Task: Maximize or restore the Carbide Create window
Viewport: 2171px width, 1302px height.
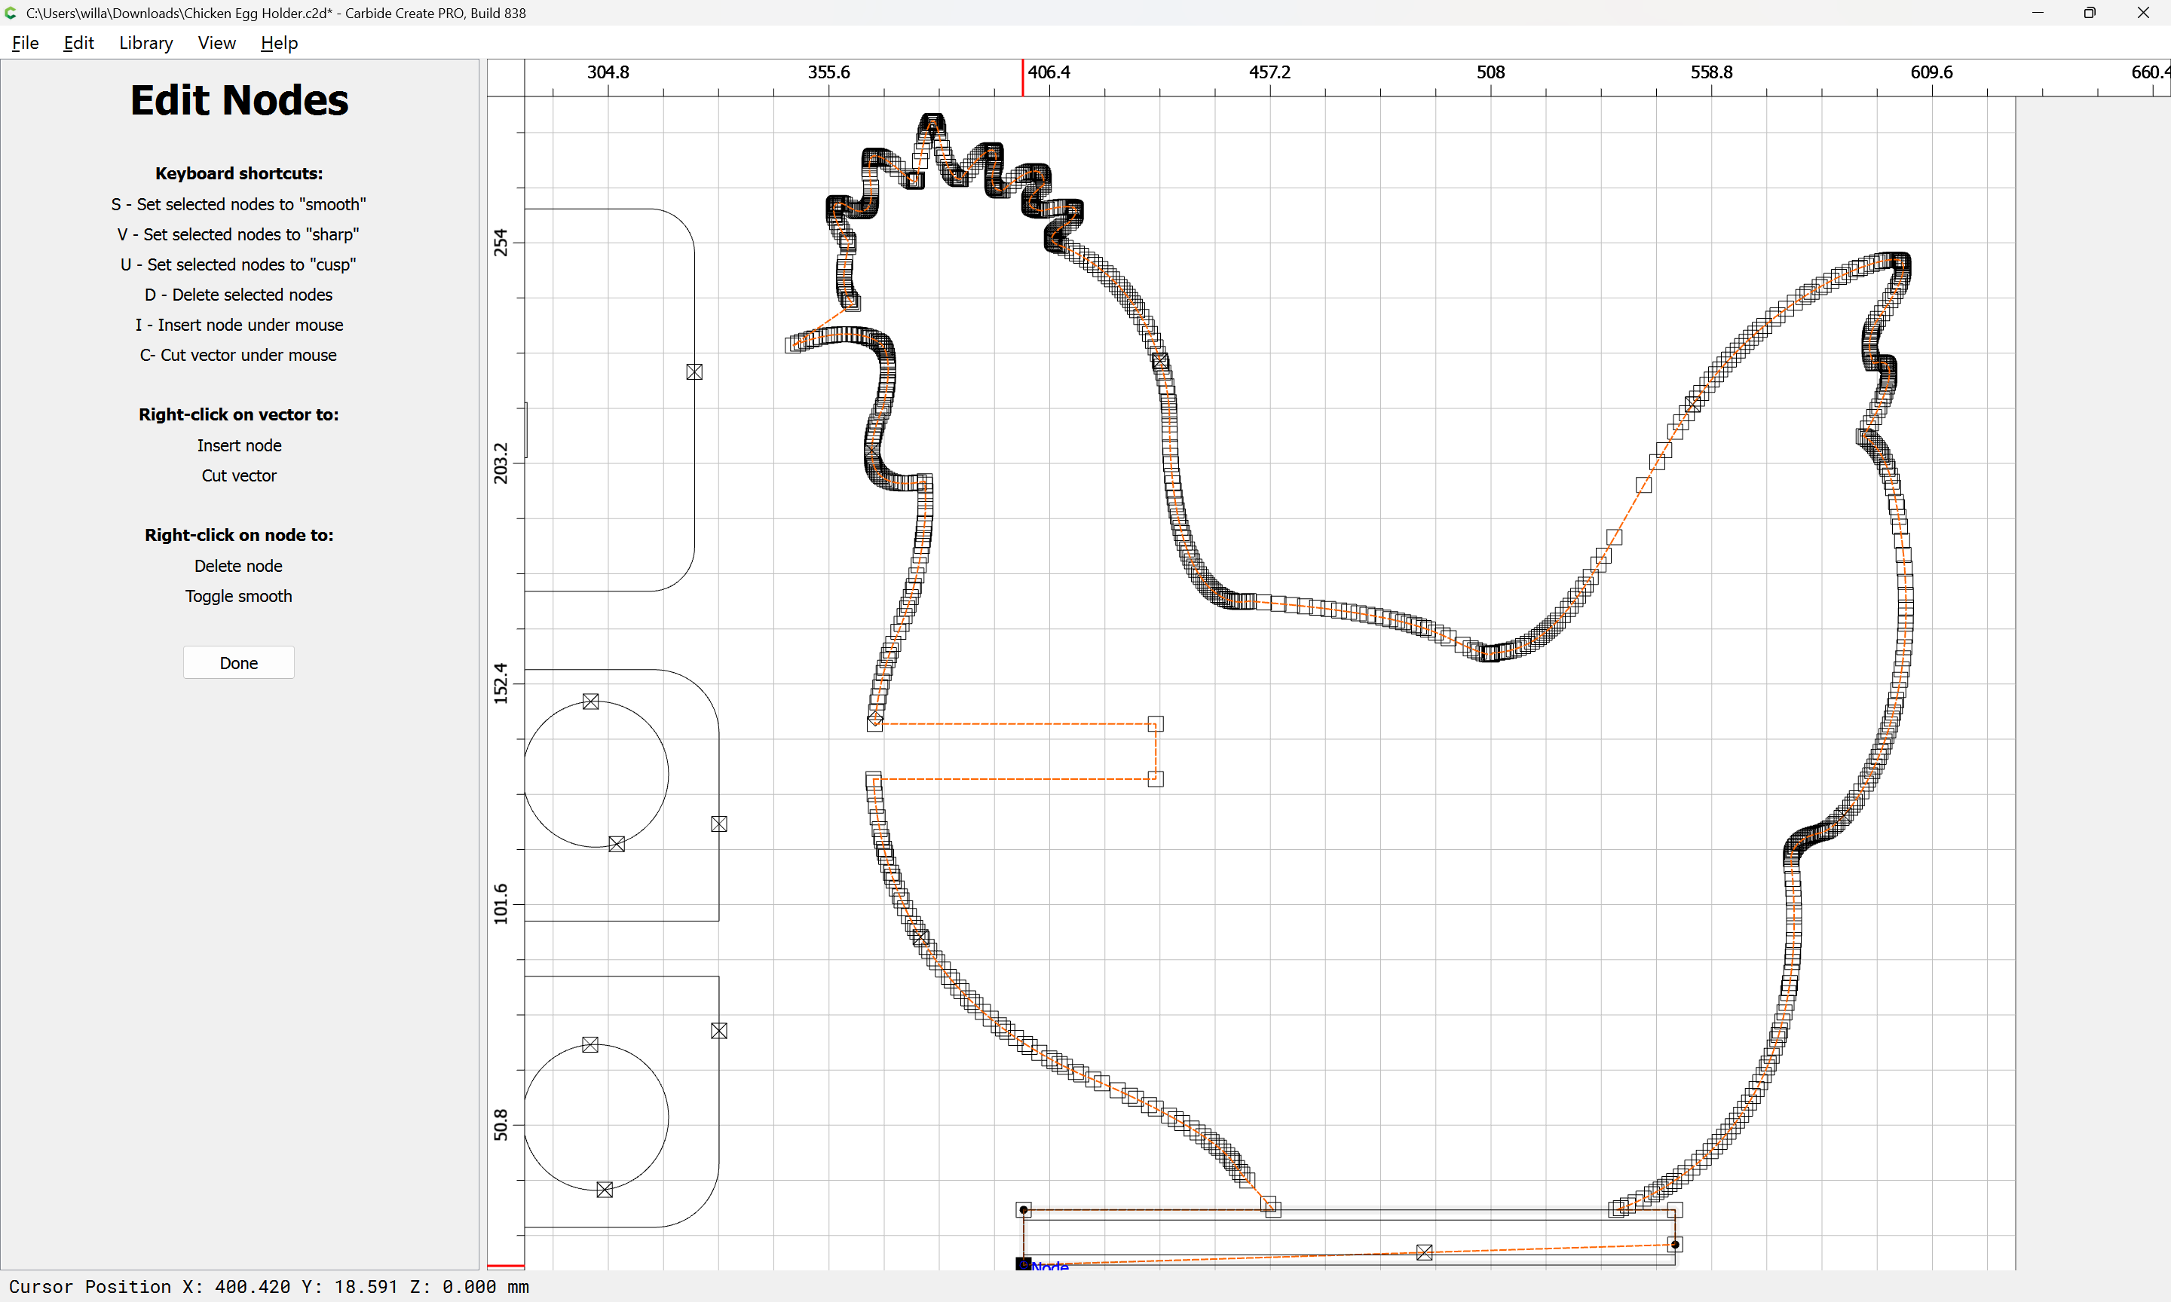Action: click(x=2090, y=12)
